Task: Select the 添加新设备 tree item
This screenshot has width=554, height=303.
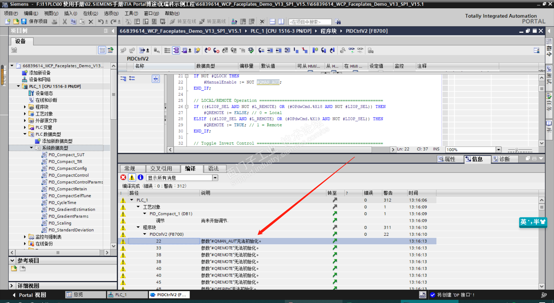Action: click(36, 73)
